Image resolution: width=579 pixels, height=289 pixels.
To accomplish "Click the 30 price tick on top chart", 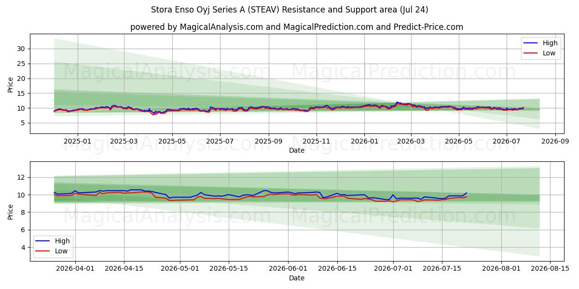I will [22, 49].
